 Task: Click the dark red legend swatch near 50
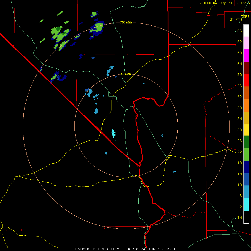[246, 68]
